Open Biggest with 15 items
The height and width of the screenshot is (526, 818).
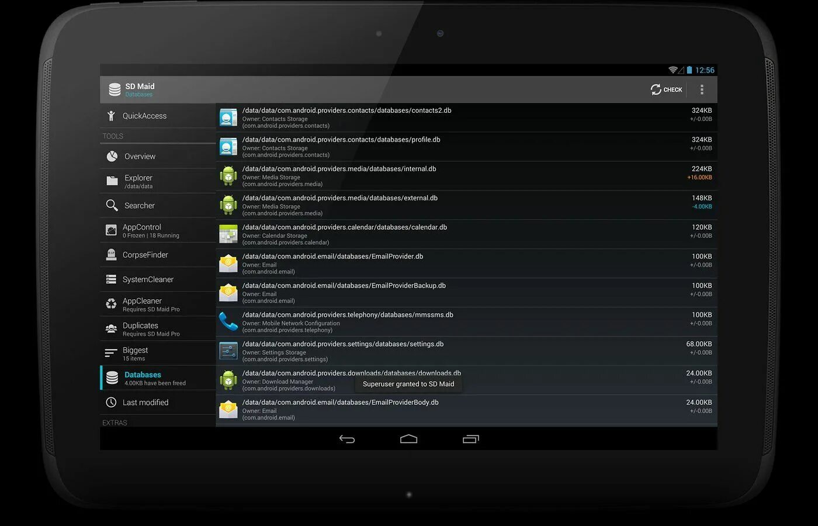(158, 353)
